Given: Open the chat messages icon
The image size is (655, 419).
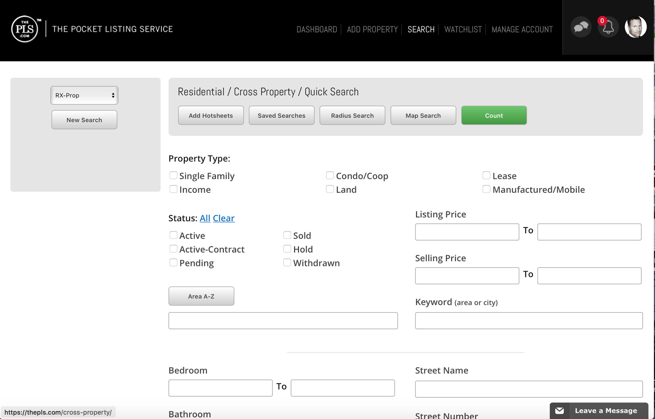Looking at the screenshot, I should click(581, 26).
